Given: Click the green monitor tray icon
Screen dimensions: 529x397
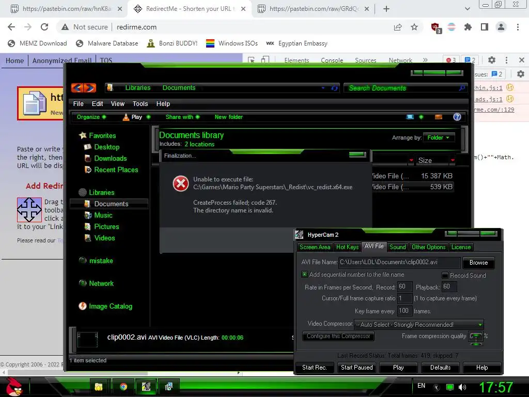Looking at the screenshot, I should point(450,387).
